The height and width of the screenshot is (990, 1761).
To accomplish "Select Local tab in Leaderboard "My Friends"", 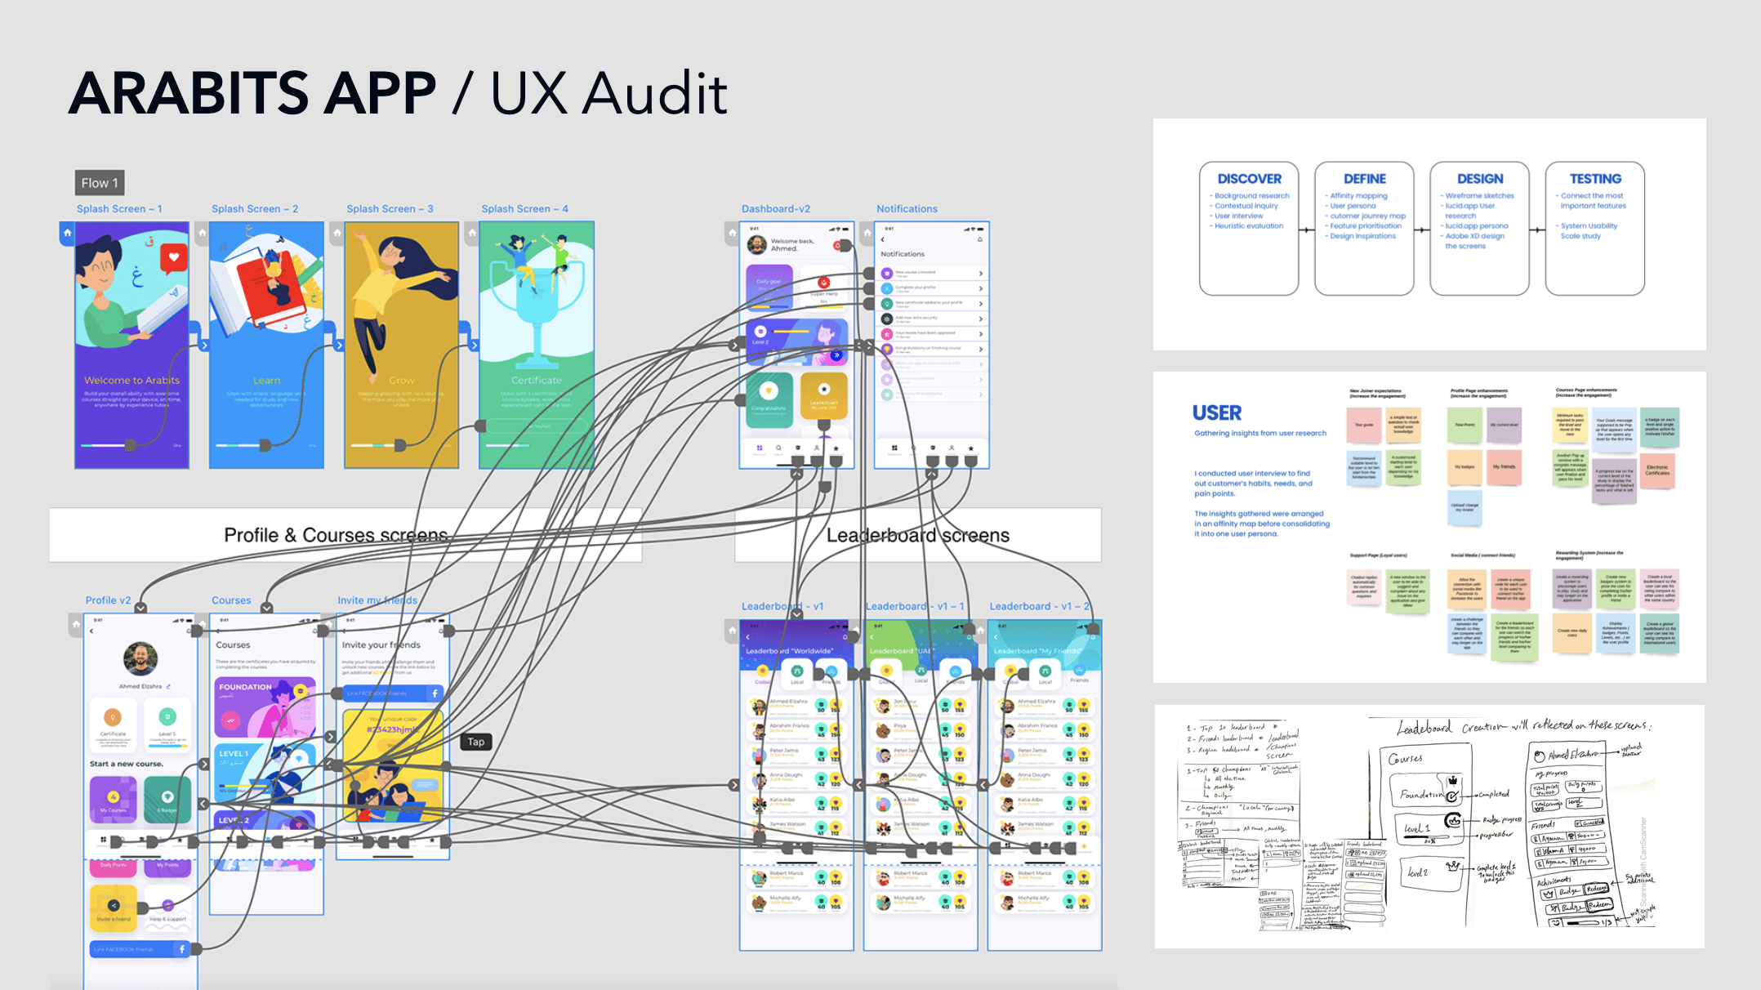I will 1045,674.
